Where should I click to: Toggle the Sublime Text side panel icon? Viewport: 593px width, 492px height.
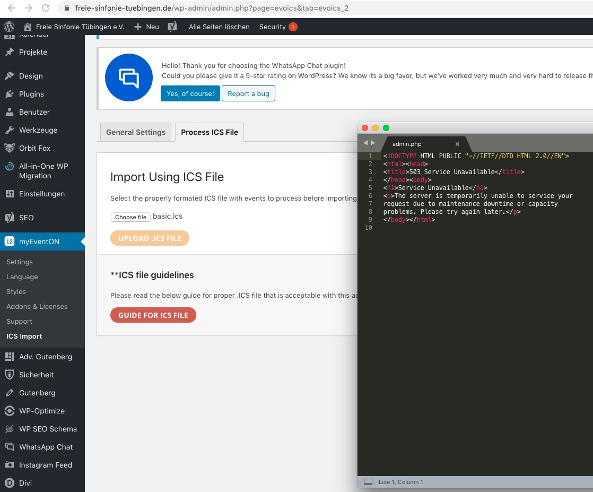pos(368,482)
